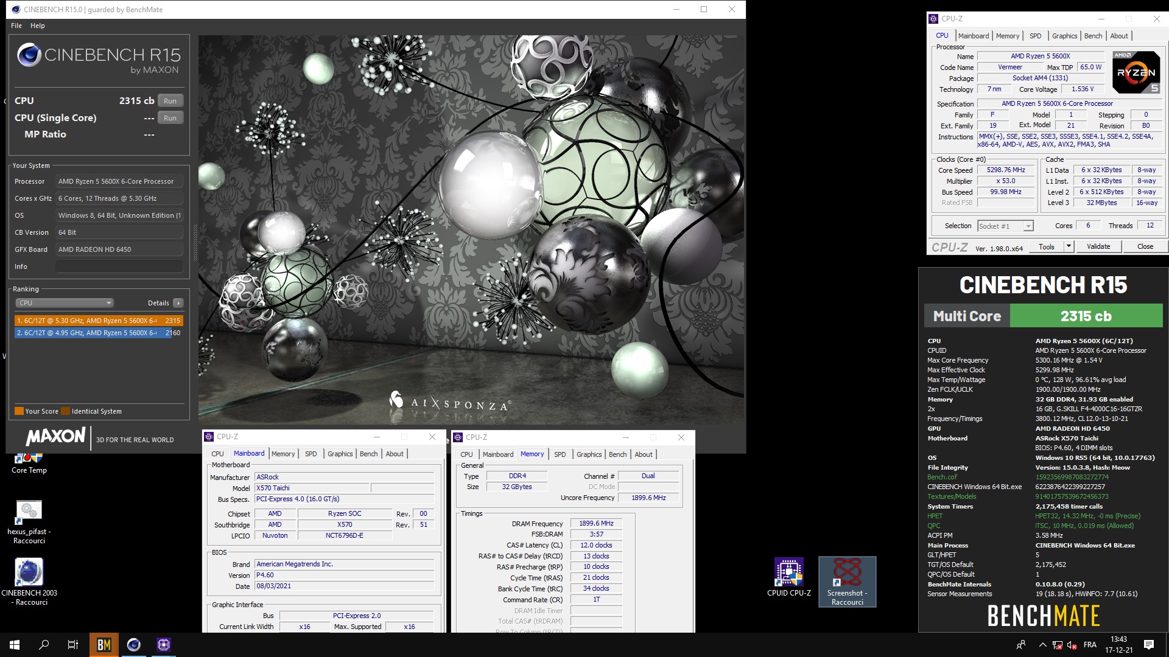Show hidden system tray icons
The image size is (1169, 657).
[x=1042, y=645]
